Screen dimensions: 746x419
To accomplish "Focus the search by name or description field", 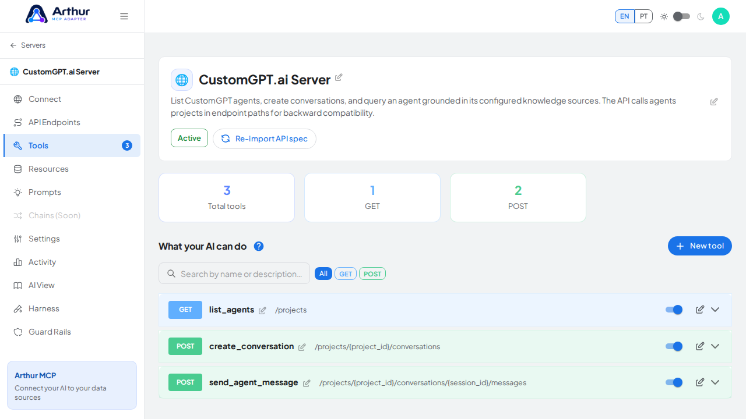I will tap(234, 274).
